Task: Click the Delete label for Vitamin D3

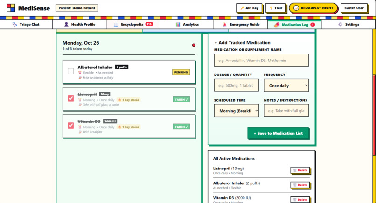Action: pyautogui.click(x=302, y=200)
